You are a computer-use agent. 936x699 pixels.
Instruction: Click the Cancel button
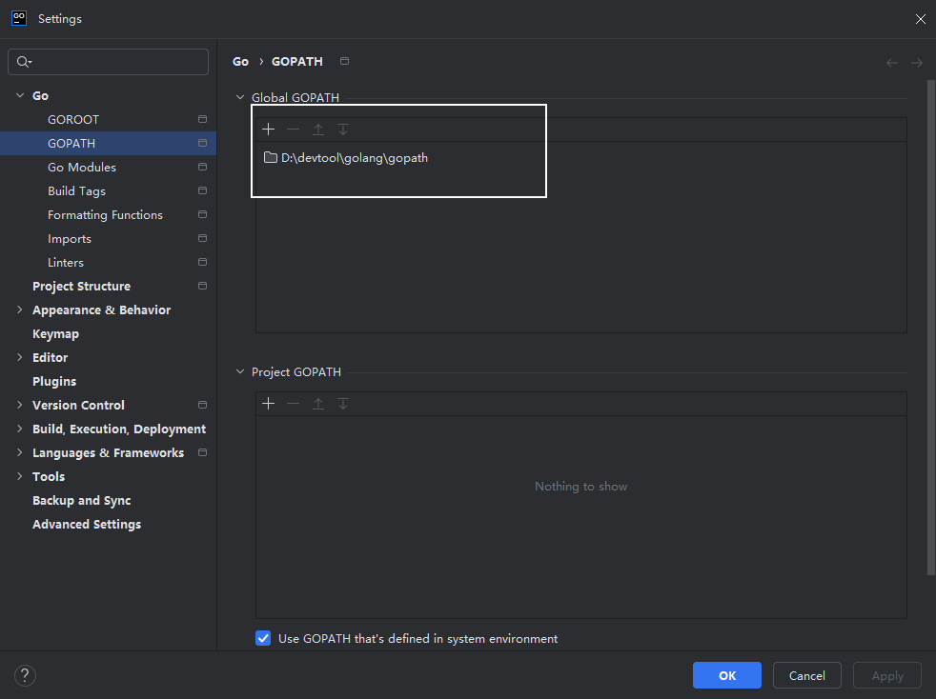point(806,675)
